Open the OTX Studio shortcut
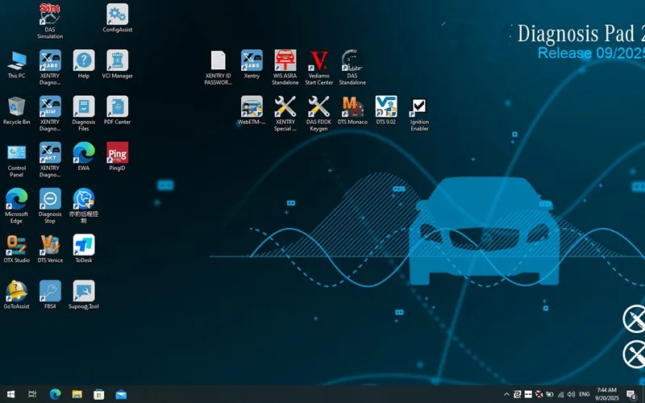Image resolution: width=645 pixels, height=403 pixels. (x=16, y=248)
